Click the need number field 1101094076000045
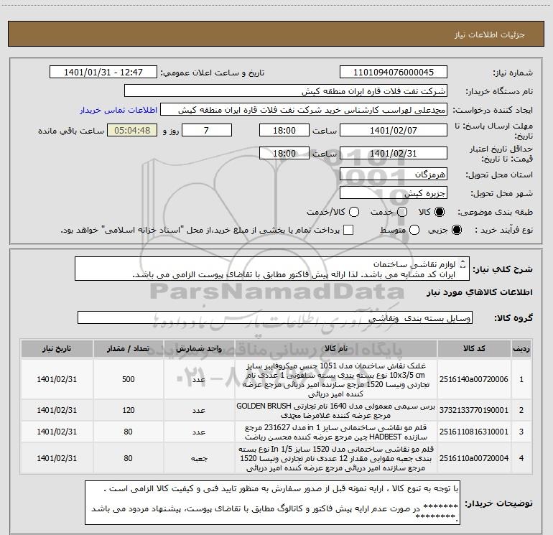The image size is (553, 535). pyautogui.click(x=394, y=73)
